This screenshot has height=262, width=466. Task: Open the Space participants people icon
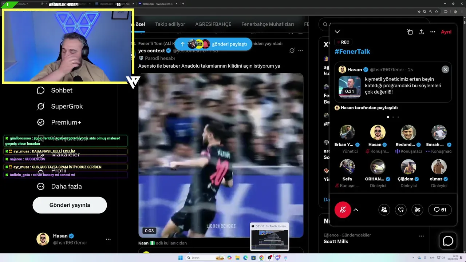click(x=384, y=210)
